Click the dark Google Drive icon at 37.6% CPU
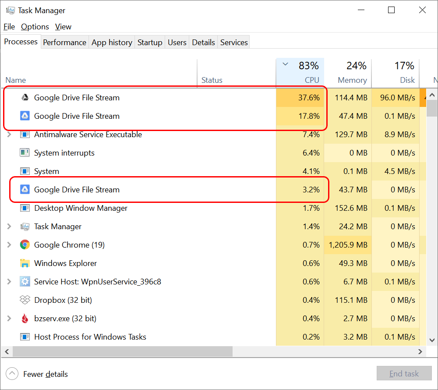The height and width of the screenshot is (390, 438). (25, 97)
